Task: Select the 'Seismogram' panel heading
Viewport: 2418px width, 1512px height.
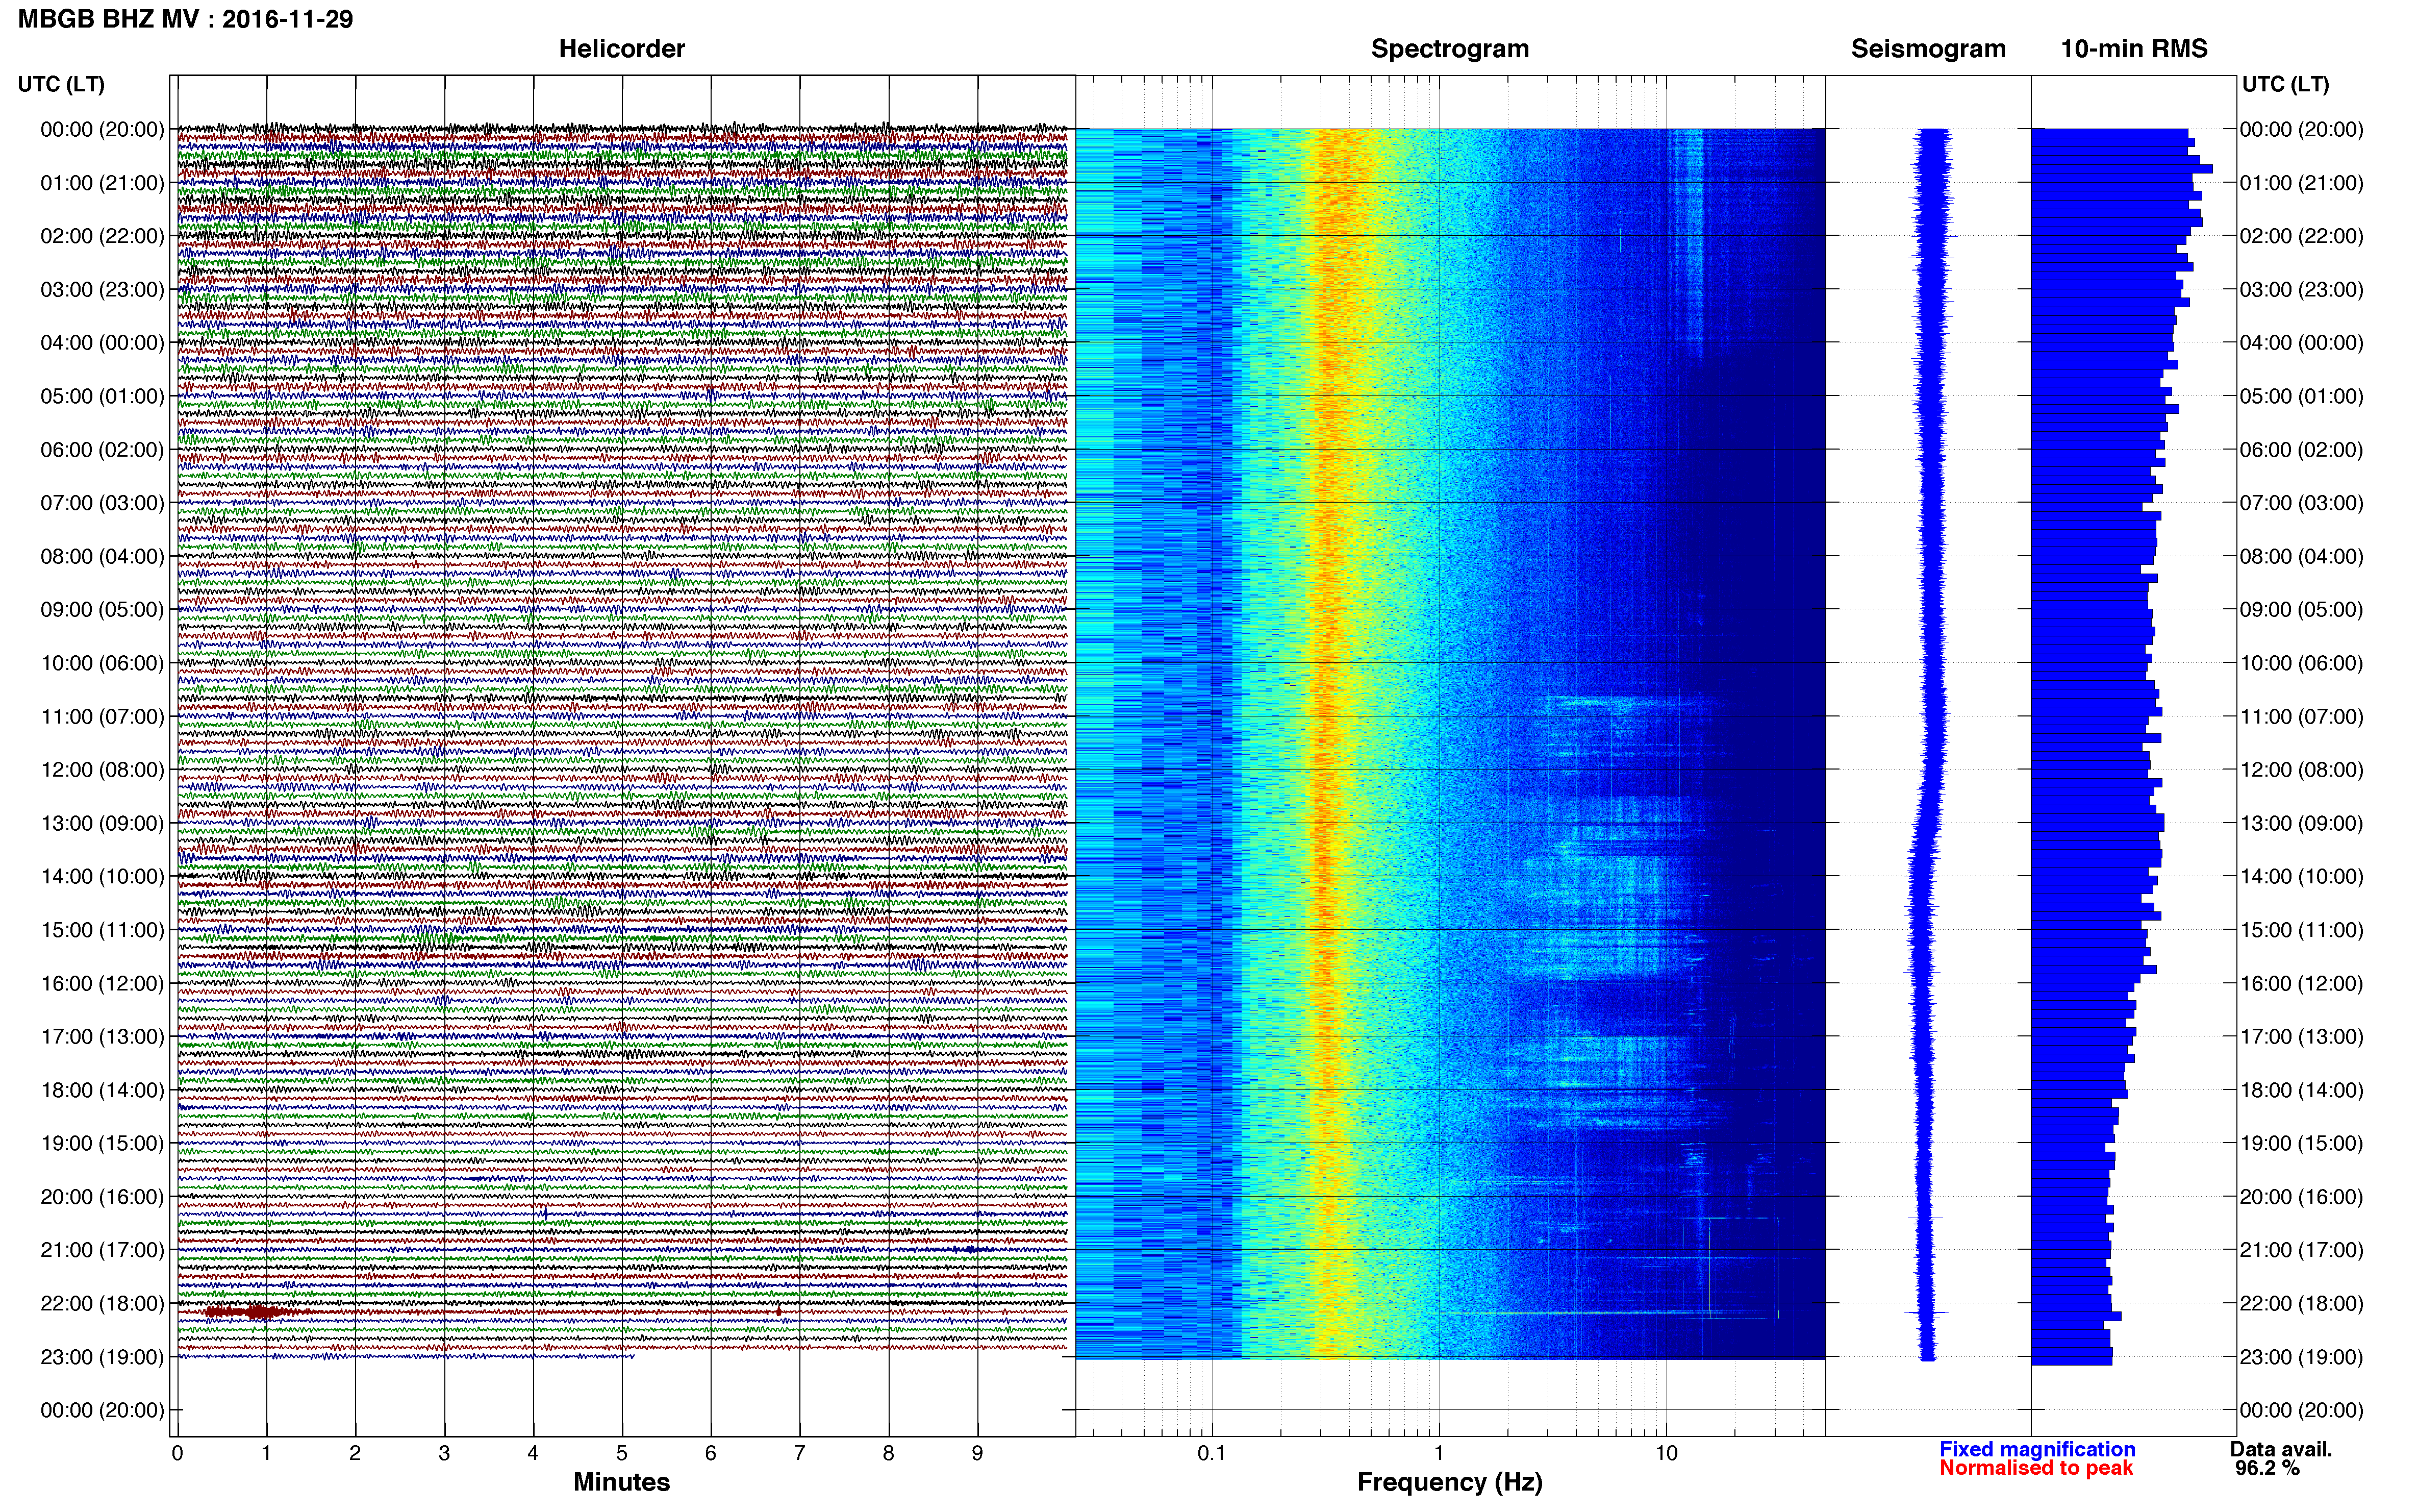Action: click(x=1928, y=48)
